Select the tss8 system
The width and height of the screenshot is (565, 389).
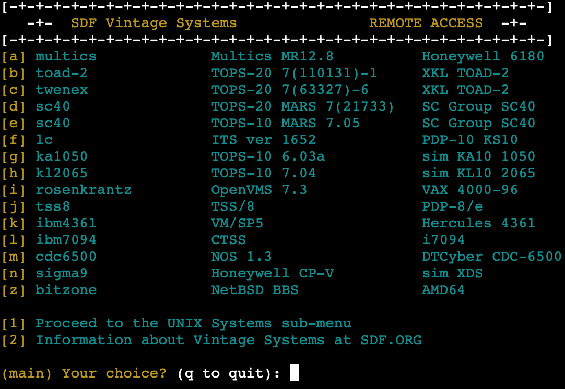[53, 206]
